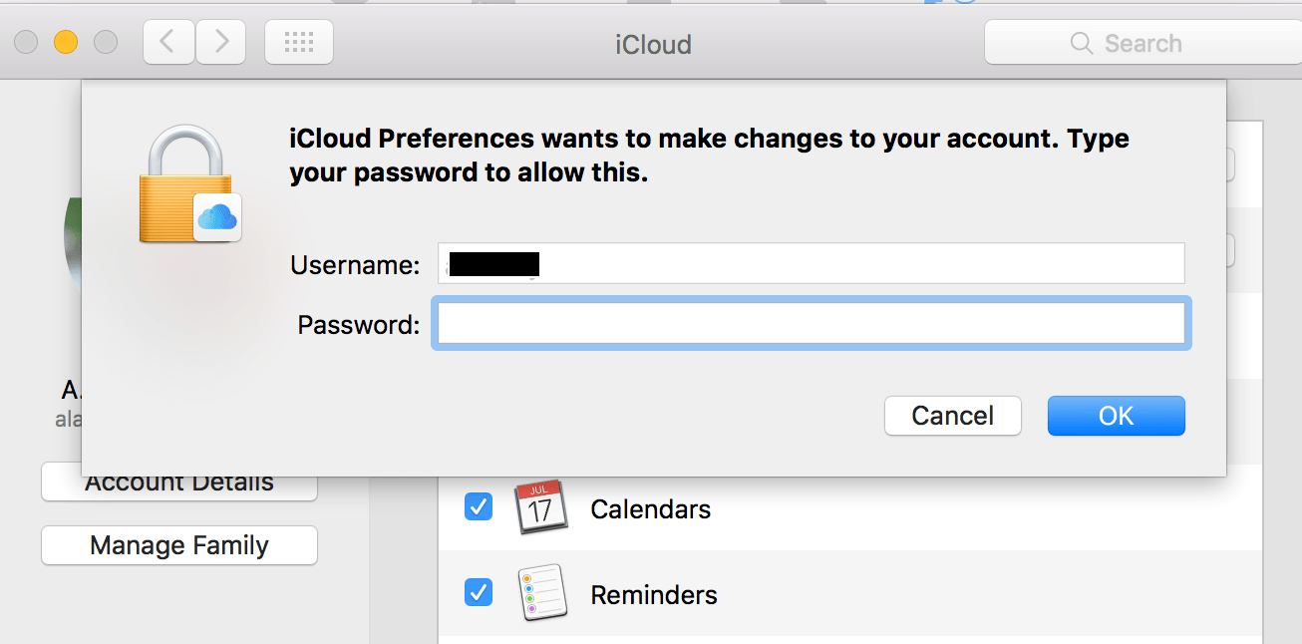Click the Calendars app icon
This screenshot has height=644, width=1302.
point(540,507)
